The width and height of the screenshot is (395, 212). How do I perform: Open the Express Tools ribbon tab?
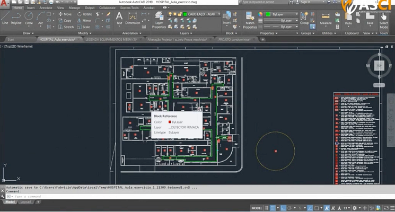pos(129,8)
